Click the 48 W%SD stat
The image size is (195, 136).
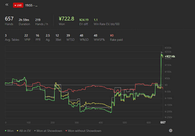click(84, 38)
